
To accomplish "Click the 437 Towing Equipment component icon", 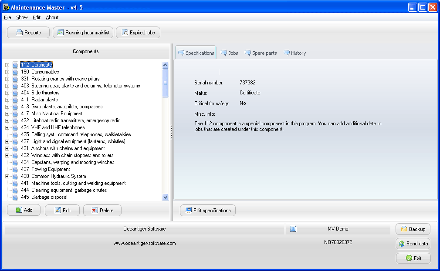I will coord(15,169).
